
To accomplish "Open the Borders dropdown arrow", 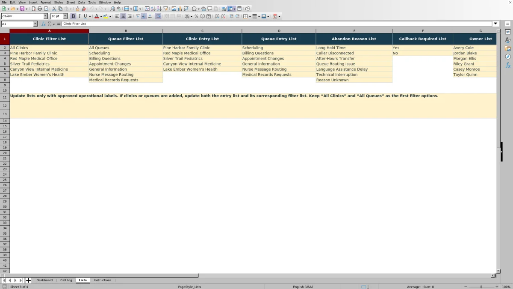I will point(250,16).
